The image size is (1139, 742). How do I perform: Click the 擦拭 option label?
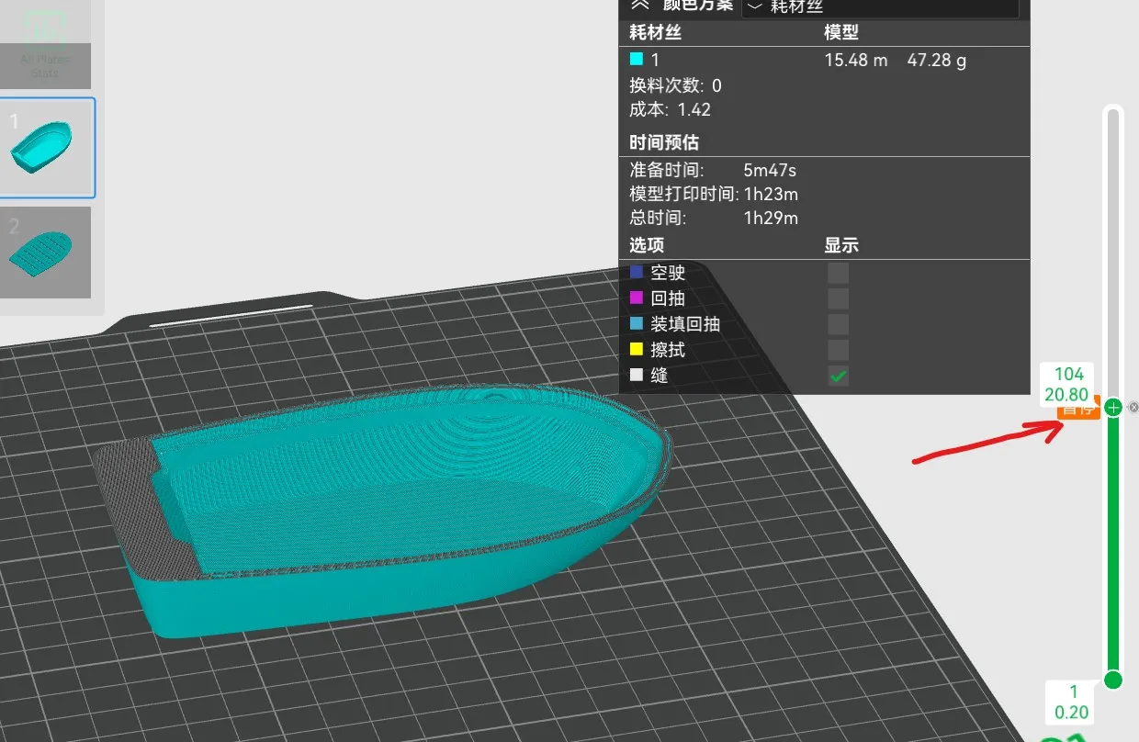[x=668, y=350]
